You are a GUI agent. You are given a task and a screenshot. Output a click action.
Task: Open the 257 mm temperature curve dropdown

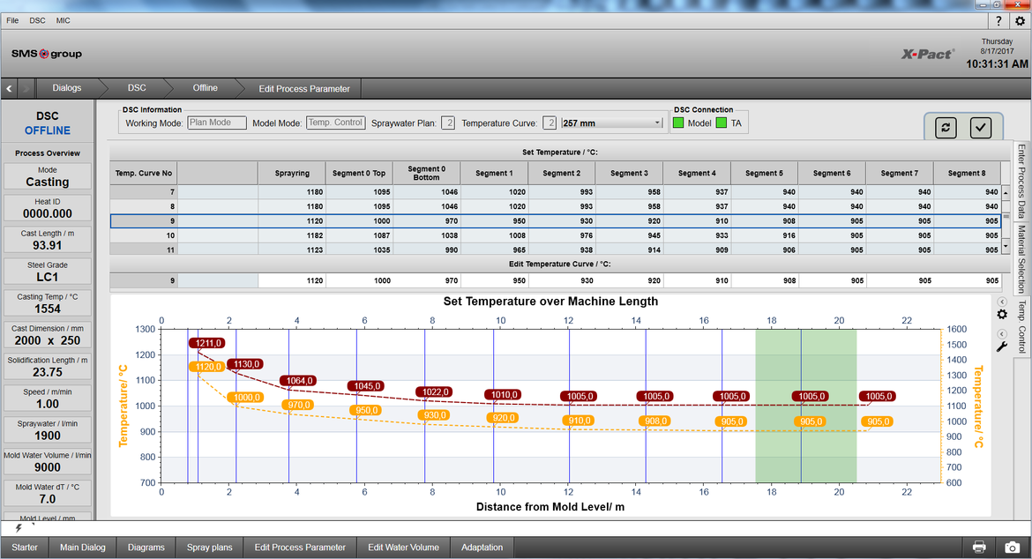pos(611,123)
